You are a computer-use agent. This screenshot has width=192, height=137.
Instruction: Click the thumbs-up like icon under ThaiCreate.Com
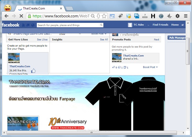click(x=33, y=71)
